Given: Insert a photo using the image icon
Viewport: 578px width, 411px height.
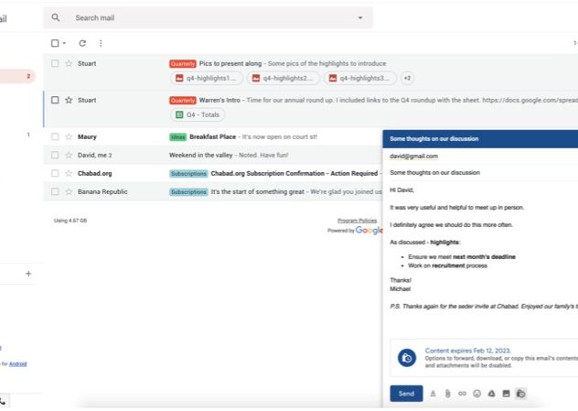Looking at the screenshot, I should [506, 394].
